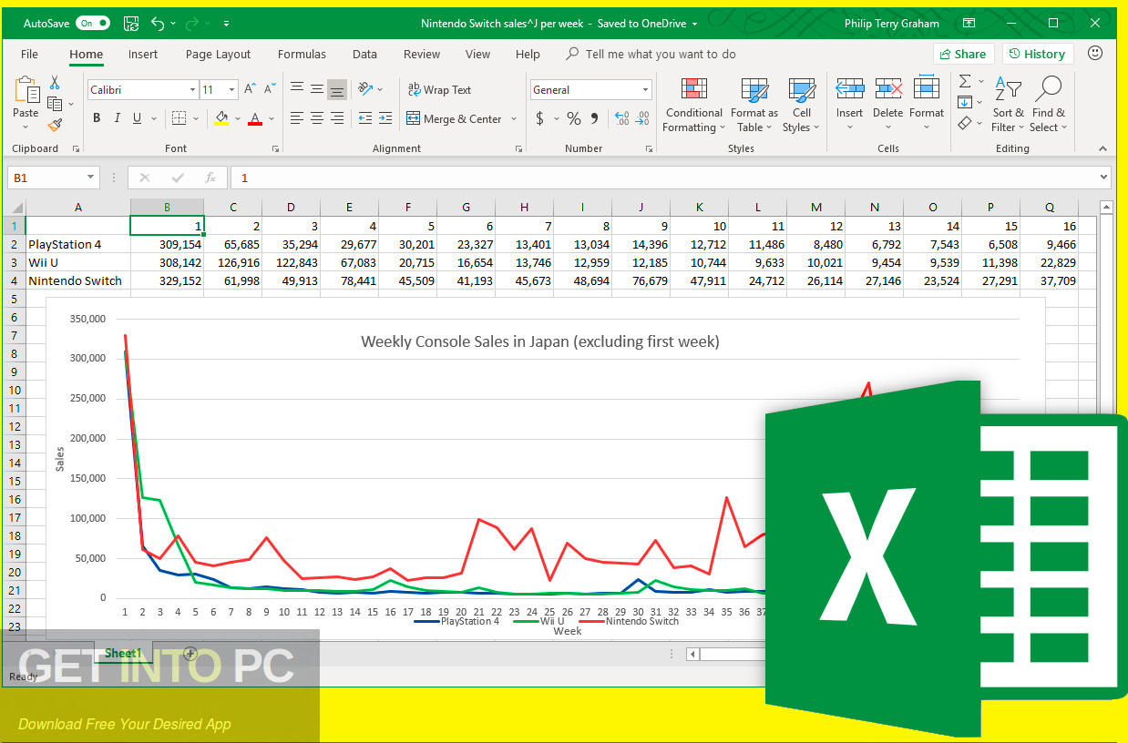Open Find & Select menu

1048,105
